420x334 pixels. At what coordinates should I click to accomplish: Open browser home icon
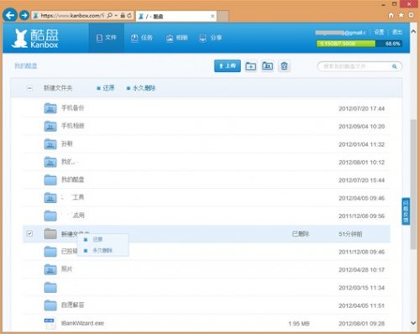pos(391,15)
